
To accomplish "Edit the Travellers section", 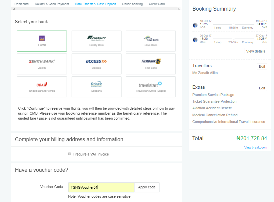I will pyautogui.click(x=262, y=66).
